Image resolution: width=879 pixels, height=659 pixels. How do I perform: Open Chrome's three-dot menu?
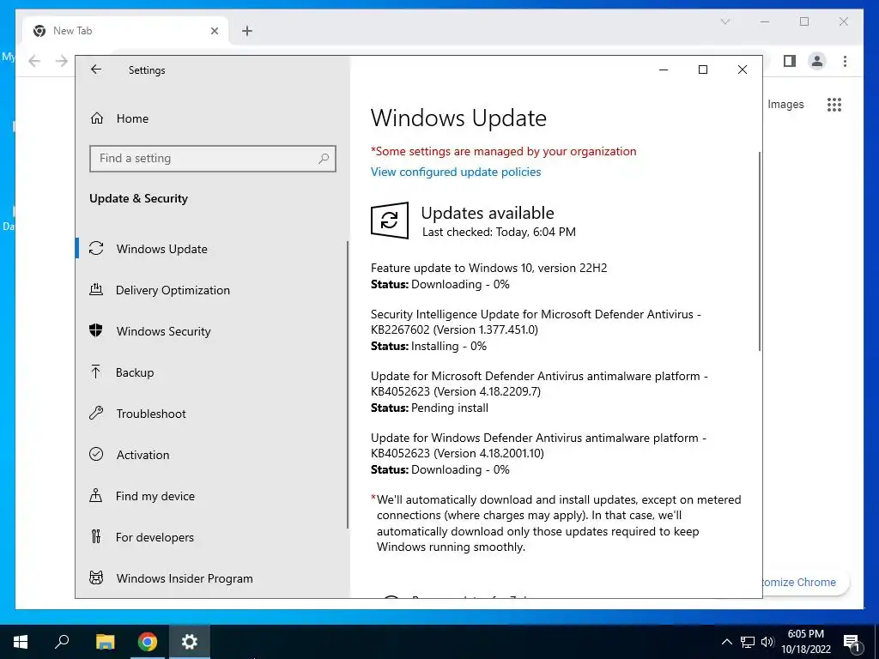(845, 61)
